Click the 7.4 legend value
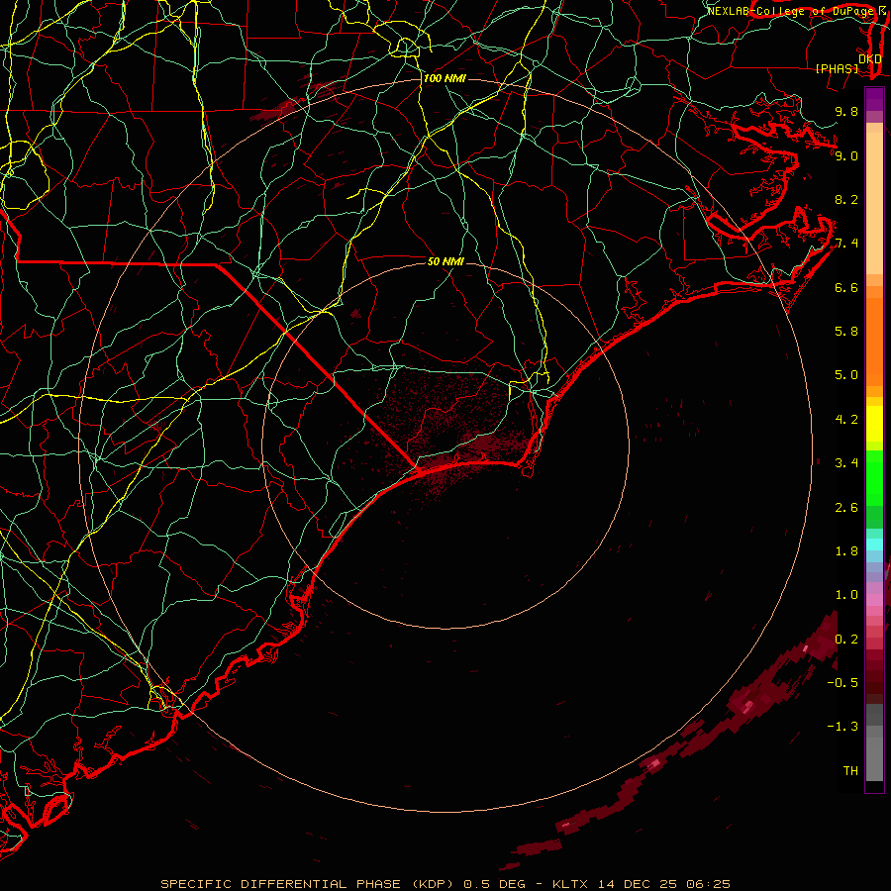This screenshot has width=891, height=891. pyautogui.click(x=846, y=244)
